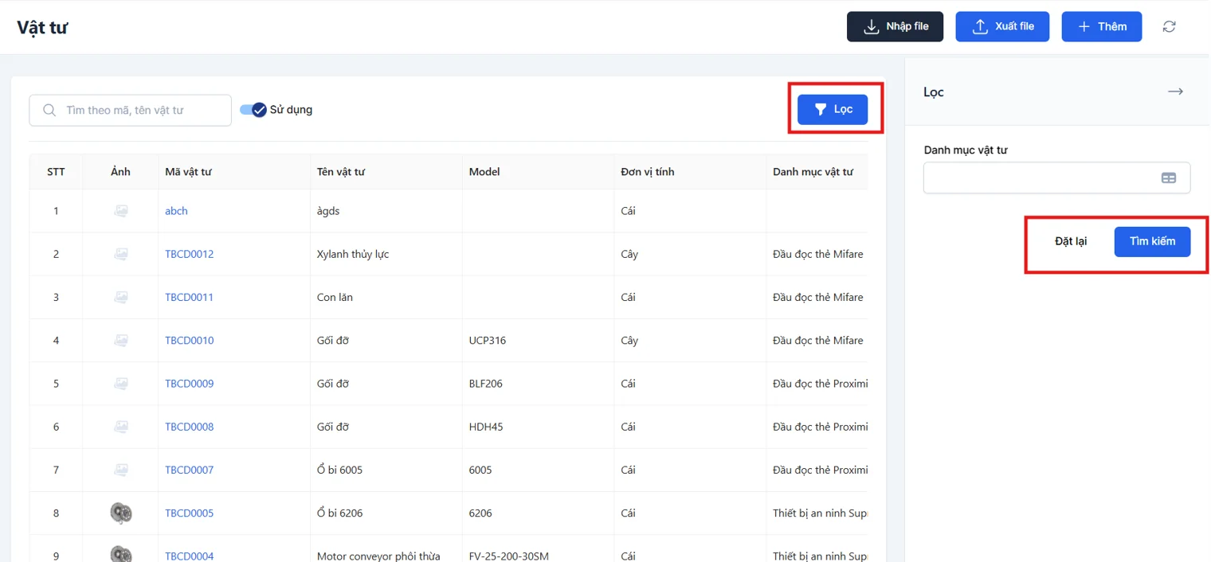Open the table picker icon in Danh mục vật tư
The width and height of the screenshot is (1211, 562).
(x=1169, y=178)
